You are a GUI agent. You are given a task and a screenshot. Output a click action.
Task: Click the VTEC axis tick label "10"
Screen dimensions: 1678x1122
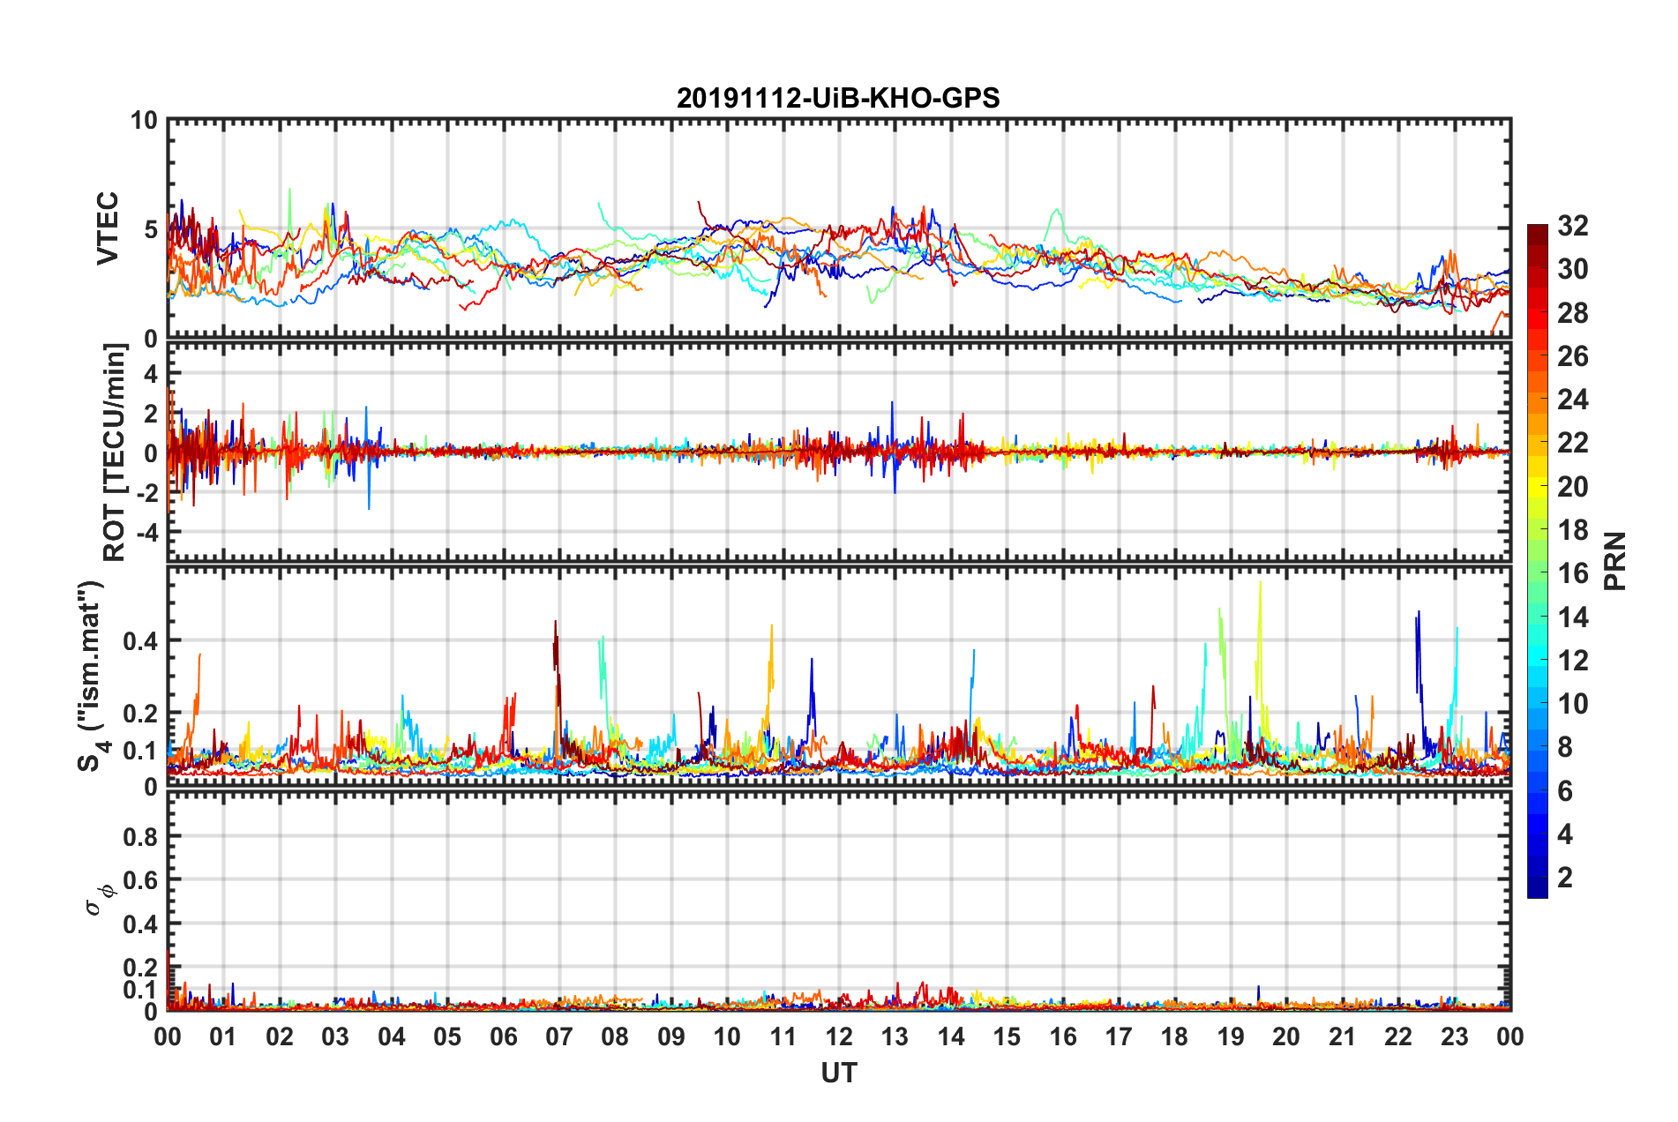click(144, 120)
